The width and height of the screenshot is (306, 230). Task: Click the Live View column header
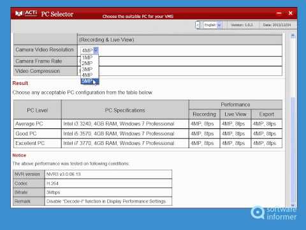[235, 114]
